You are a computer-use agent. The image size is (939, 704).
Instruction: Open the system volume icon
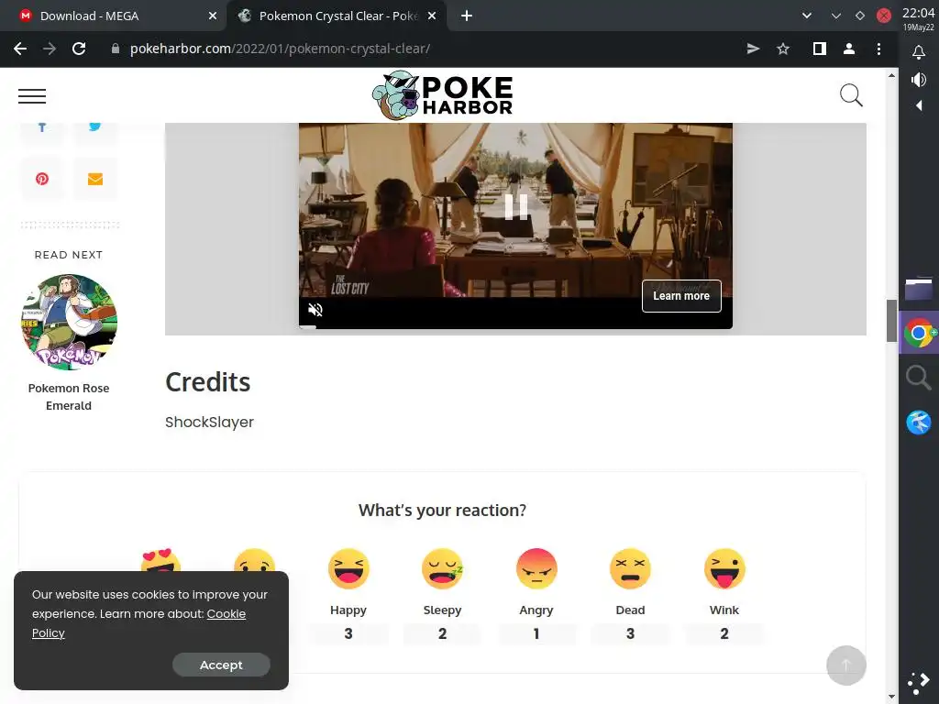point(919,80)
